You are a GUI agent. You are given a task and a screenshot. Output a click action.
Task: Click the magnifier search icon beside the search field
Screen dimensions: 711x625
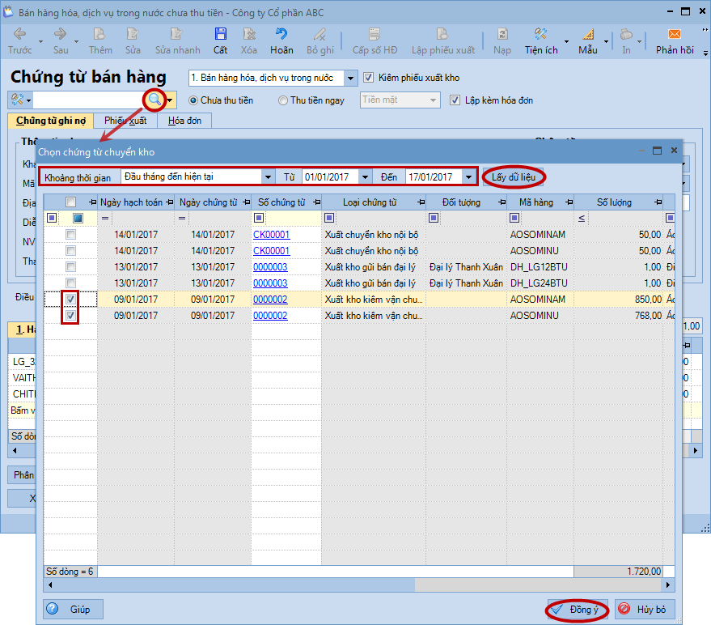[154, 100]
